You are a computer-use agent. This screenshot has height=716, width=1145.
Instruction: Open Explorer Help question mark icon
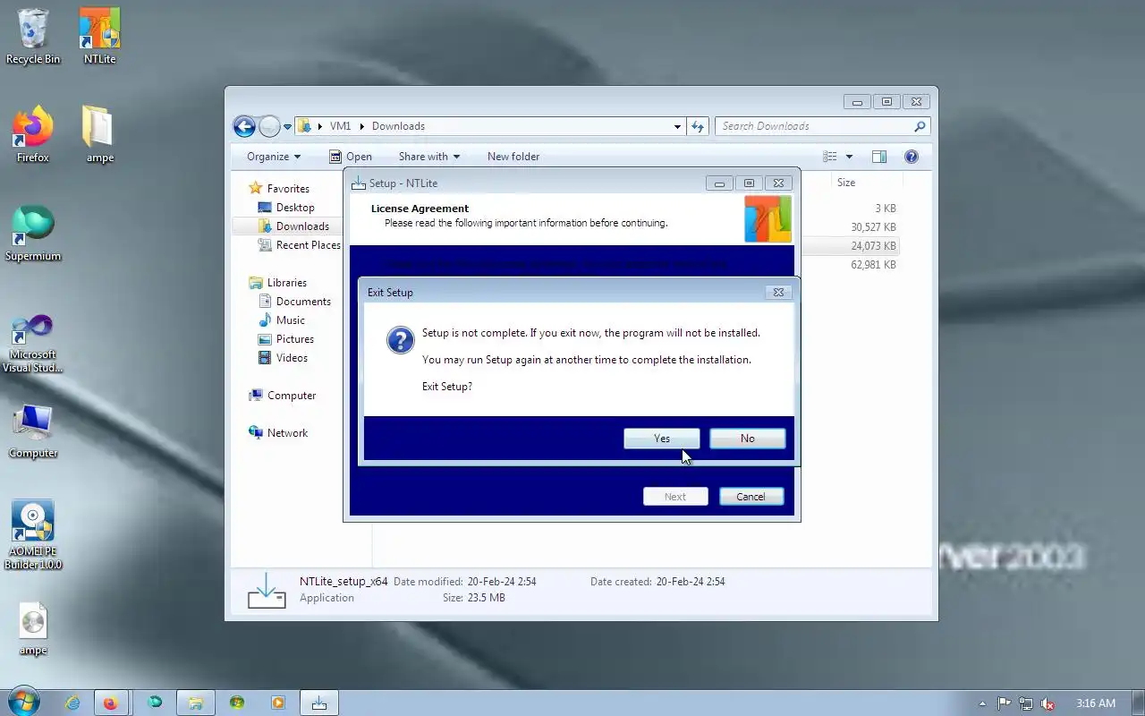point(912,157)
